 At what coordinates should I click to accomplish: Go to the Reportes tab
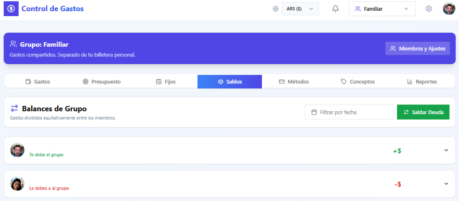tap(422, 82)
